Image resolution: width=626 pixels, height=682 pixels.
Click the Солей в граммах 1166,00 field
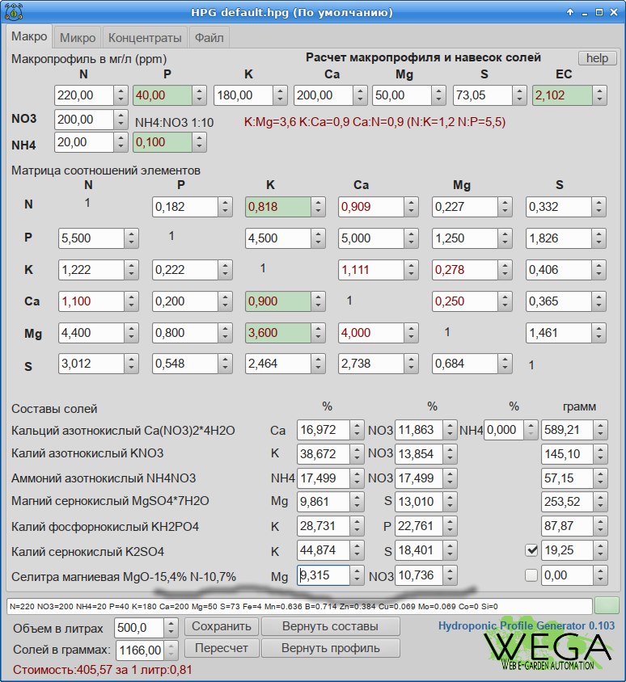pos(140,650)
